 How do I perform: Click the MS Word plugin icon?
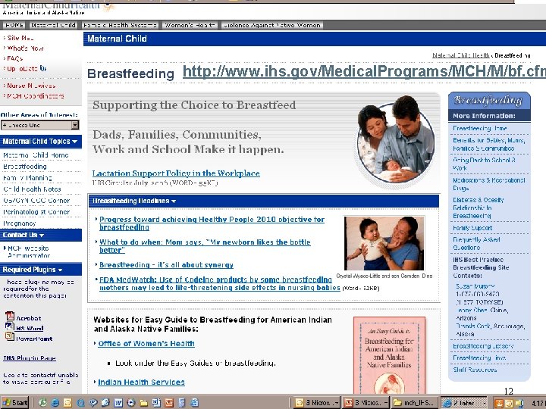pos(9,326)
